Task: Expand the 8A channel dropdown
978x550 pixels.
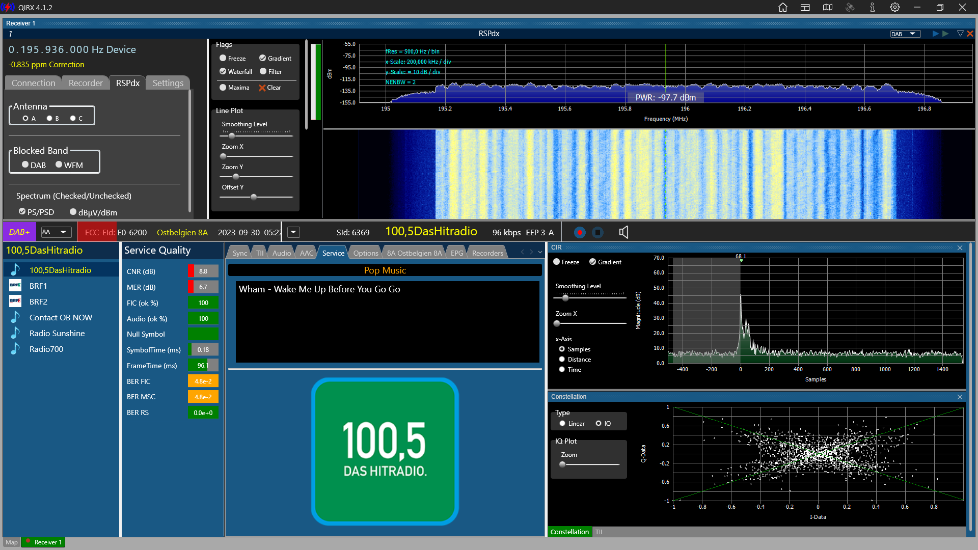Action: coord(56,232)
